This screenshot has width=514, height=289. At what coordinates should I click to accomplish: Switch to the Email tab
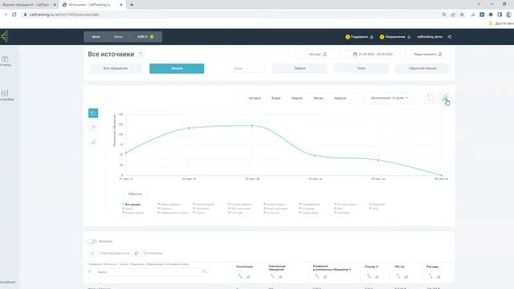238,68
